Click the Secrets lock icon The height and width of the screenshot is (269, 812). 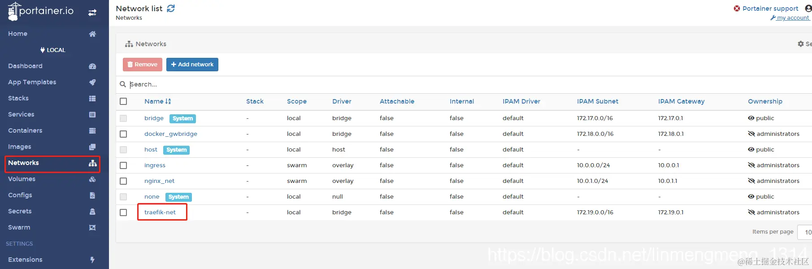click(92, 212)
